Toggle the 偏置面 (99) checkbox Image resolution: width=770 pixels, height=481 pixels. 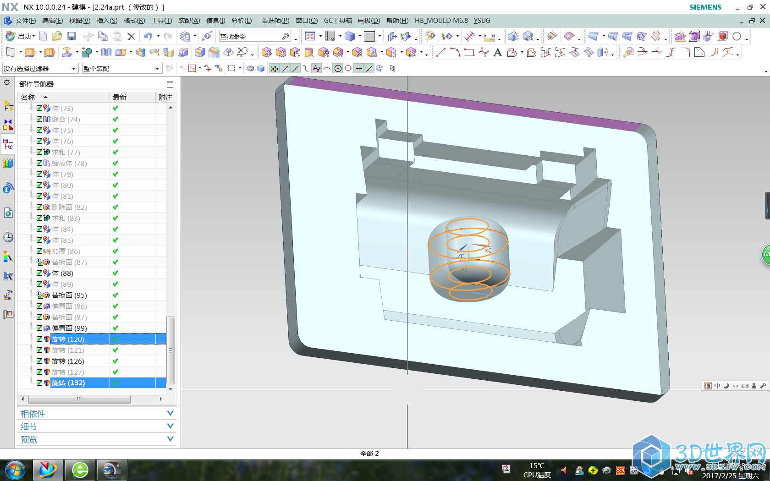(39, 328)
